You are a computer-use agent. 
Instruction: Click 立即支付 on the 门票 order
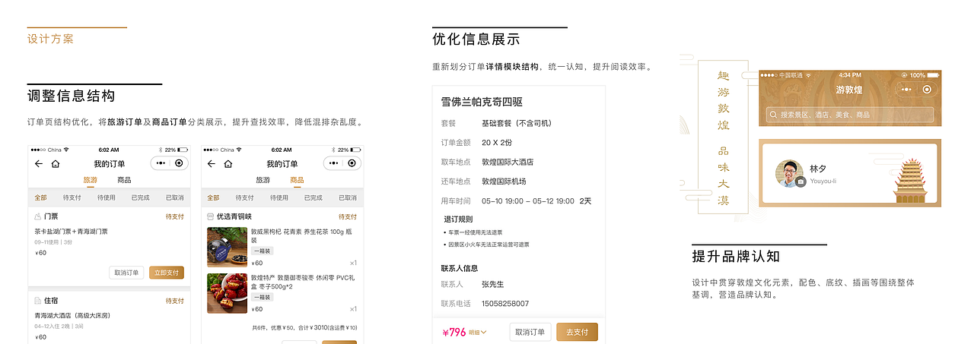coord(167,273)
